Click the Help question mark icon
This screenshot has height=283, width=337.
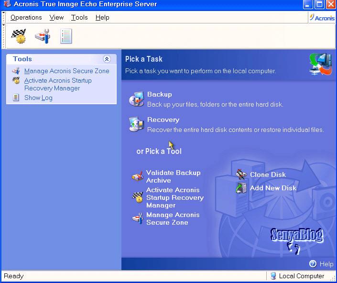(313, 264)
